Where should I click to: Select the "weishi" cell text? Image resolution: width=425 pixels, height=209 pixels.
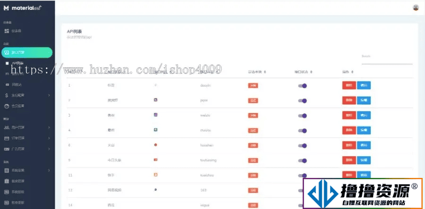[205, 115]
